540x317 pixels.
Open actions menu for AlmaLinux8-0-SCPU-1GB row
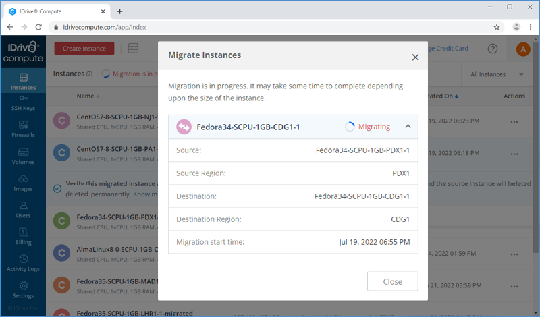coord(514,254)
